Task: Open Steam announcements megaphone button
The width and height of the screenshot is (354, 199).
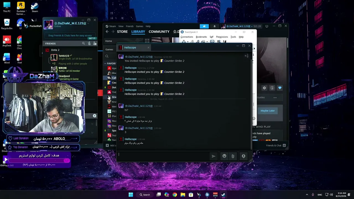Action: (x=204, y=26)
